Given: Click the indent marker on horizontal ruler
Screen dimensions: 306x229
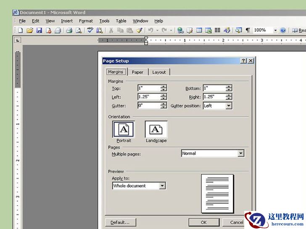Looking at the screenshot, I should click(x=146, y=41).
